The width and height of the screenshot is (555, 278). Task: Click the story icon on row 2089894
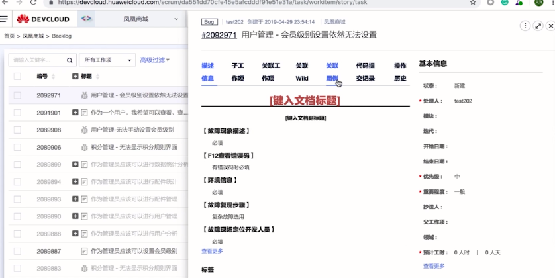coord(84,182)
